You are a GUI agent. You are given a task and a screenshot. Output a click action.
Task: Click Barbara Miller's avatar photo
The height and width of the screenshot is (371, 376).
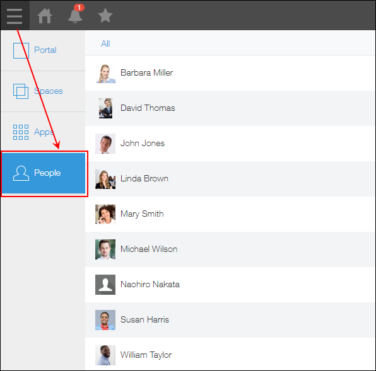(x=105, y=73)
